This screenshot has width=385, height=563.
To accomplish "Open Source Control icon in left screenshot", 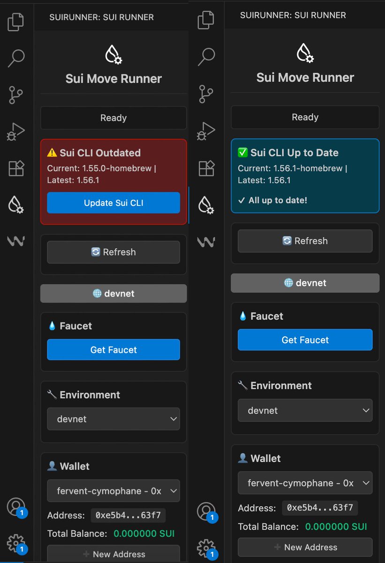I will point(16,95).
